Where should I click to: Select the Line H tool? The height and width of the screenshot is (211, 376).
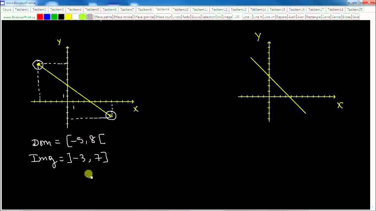[258, 17]
